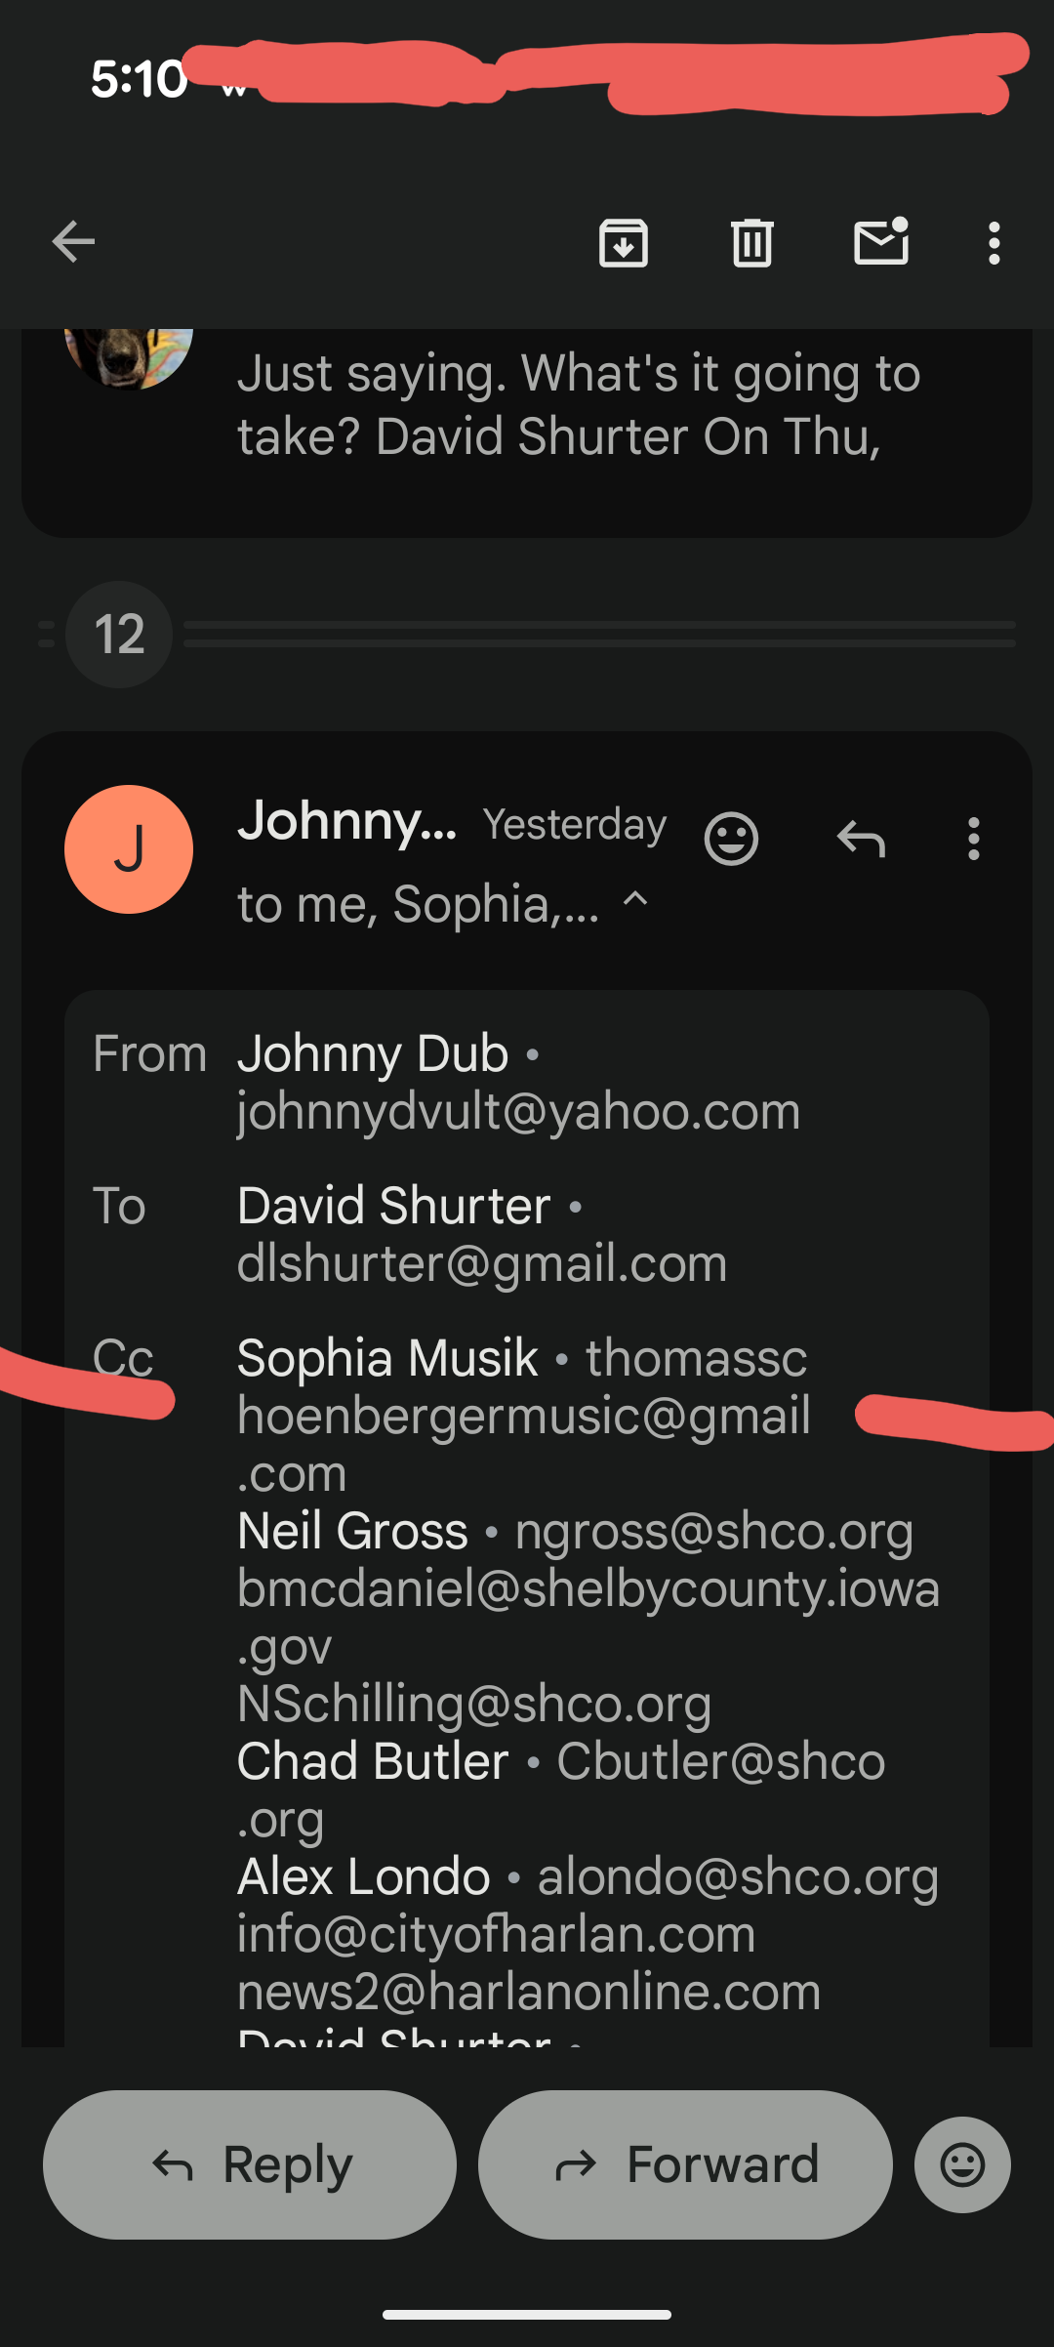The height and width of the screenshot is (2347, 1054).
Task: Open the top toolbar overflow menu
Action: pos(993,242)
